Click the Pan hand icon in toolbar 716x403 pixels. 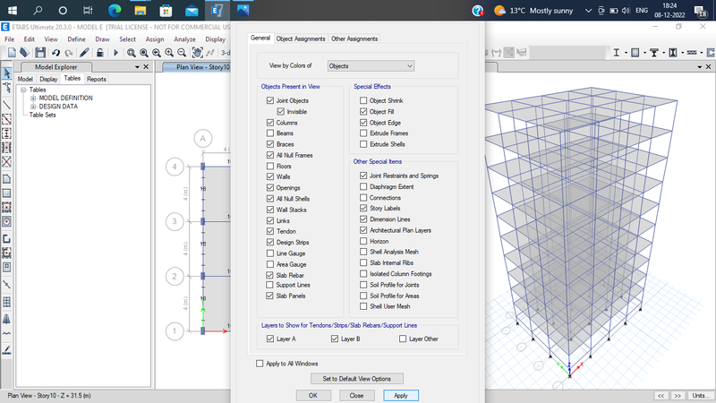[x=197, y=53]
